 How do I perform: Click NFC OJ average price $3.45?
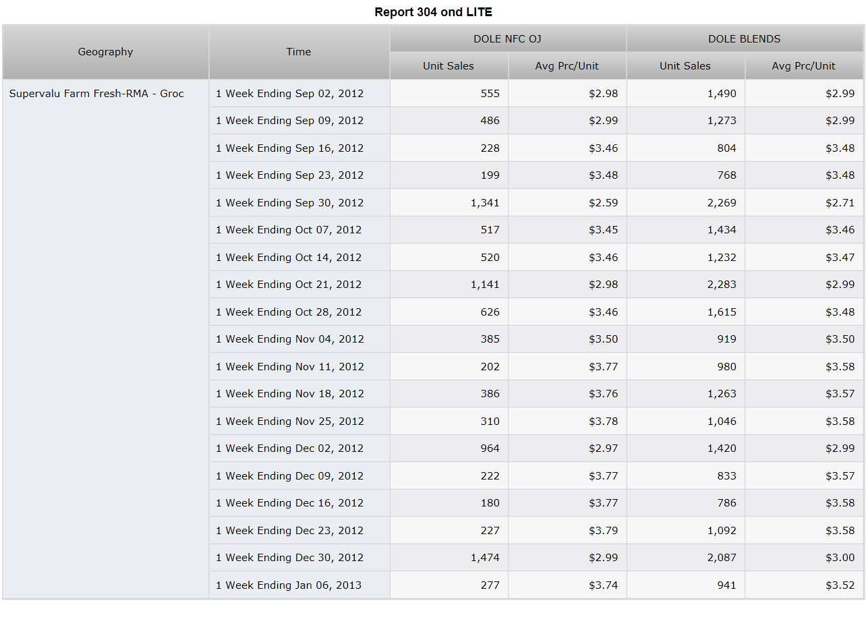pyautogui.click(x=604, y=230)
